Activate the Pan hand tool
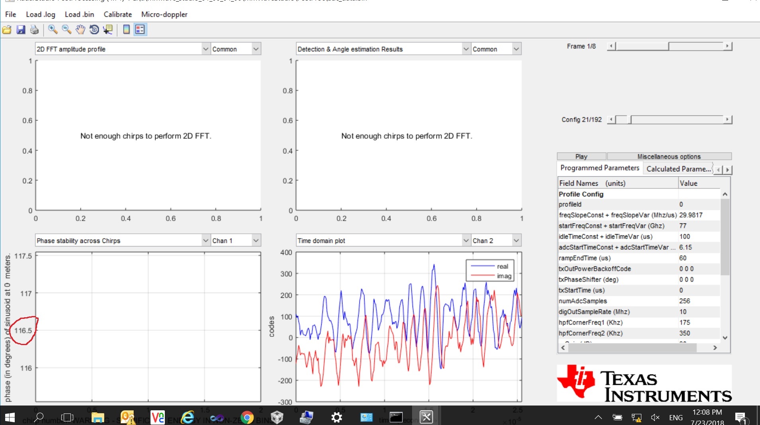This screenshot has width=760, height=425. point(80,29)
